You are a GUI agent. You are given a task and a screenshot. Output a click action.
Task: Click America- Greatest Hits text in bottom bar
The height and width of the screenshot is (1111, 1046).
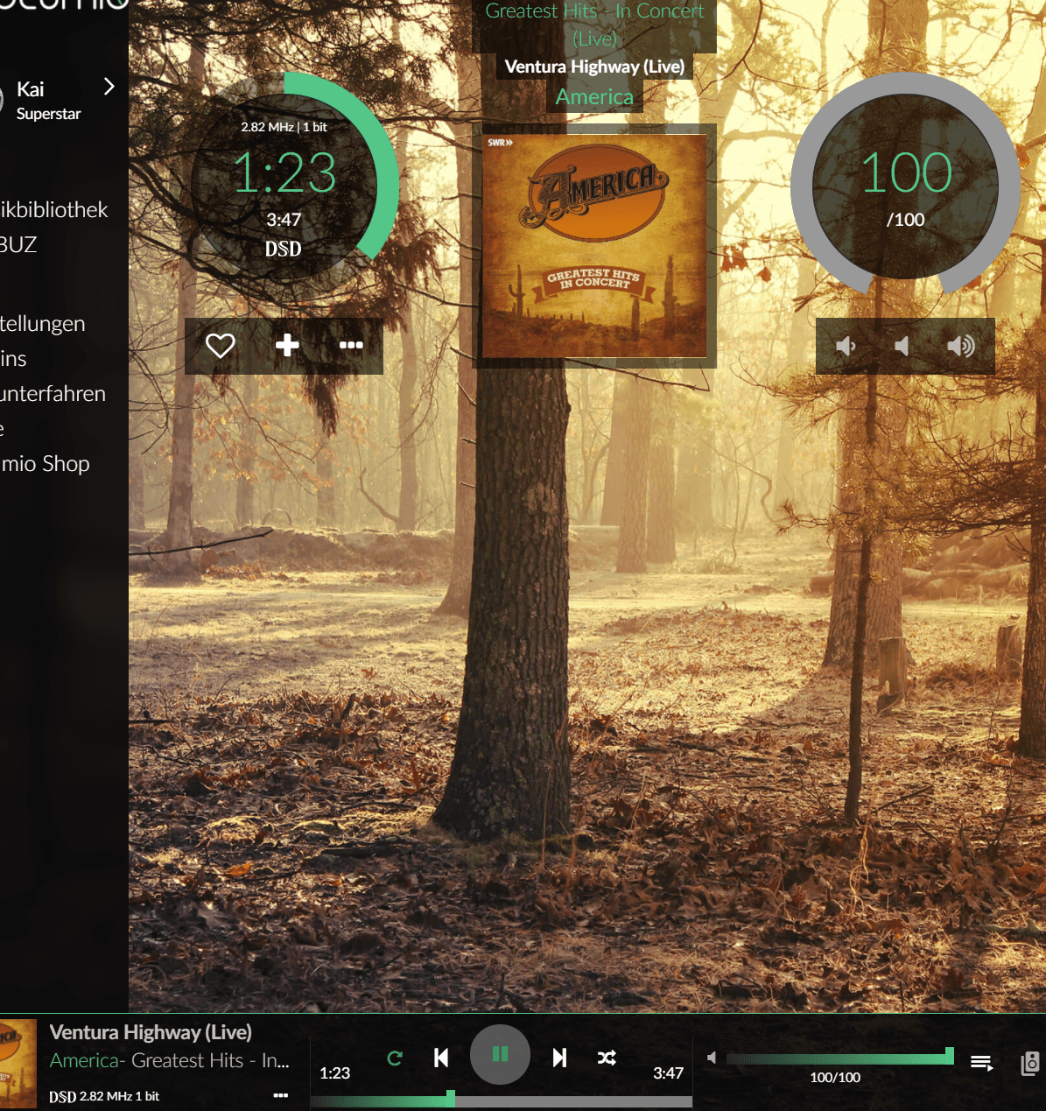click(169, 1060)
